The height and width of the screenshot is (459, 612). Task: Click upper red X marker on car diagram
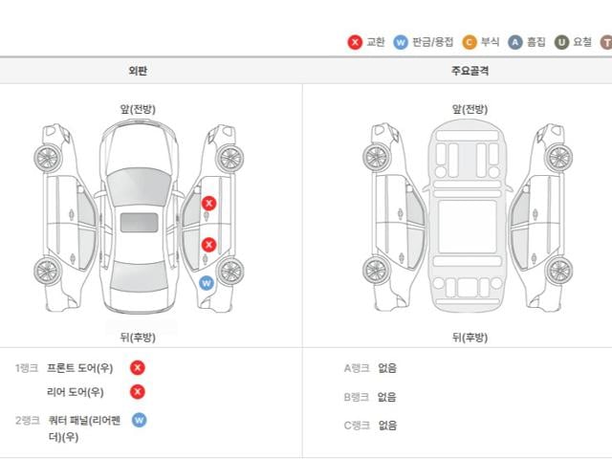(208, 203)
